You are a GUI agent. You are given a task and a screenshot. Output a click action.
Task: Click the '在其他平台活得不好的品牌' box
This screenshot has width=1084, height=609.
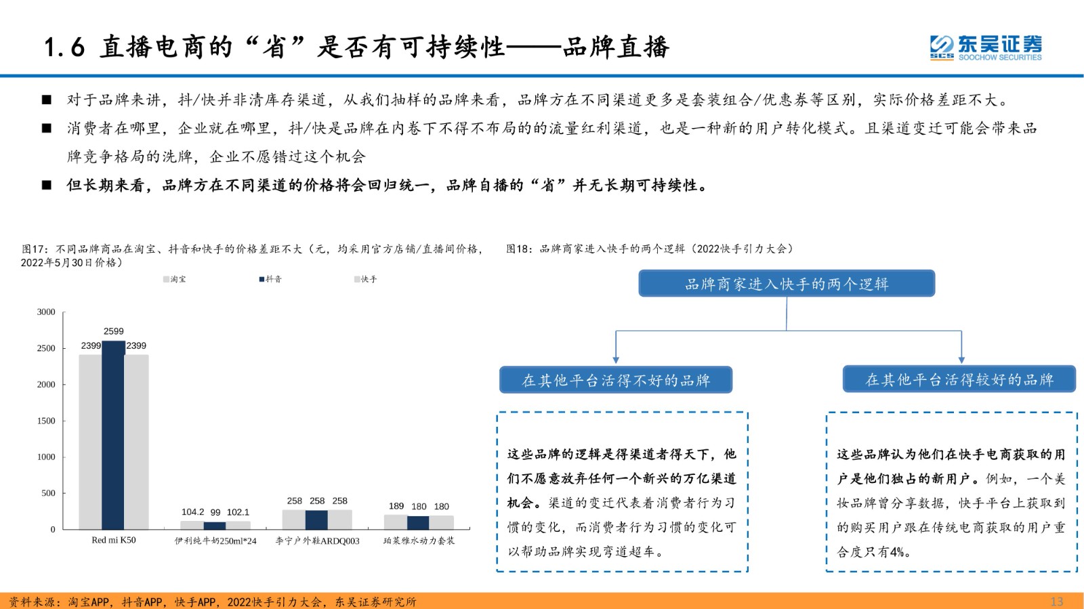(616, 380)
